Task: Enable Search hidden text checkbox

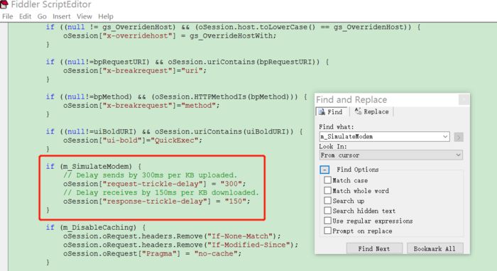Action: click(327, 211)
